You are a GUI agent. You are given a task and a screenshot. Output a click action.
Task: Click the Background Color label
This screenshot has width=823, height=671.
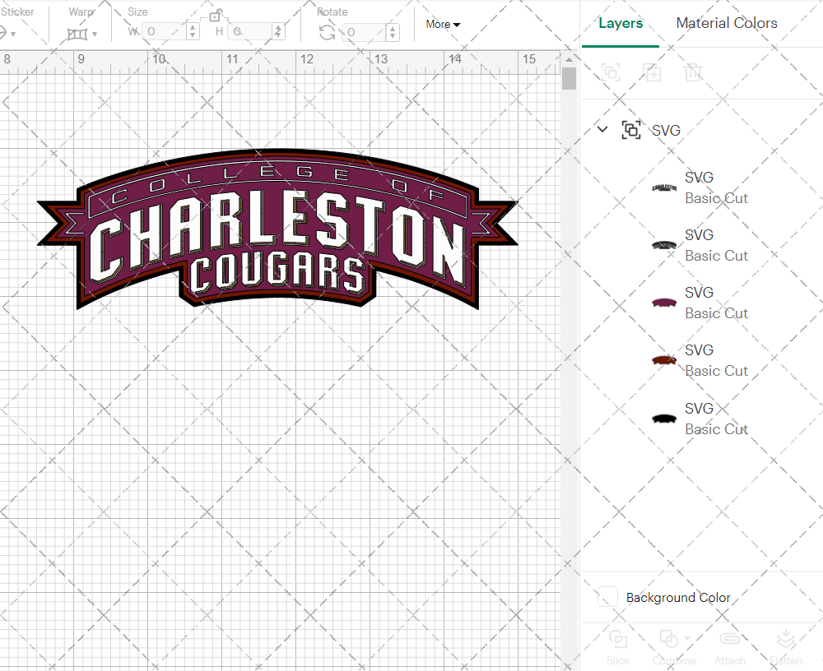click(678, 598)
